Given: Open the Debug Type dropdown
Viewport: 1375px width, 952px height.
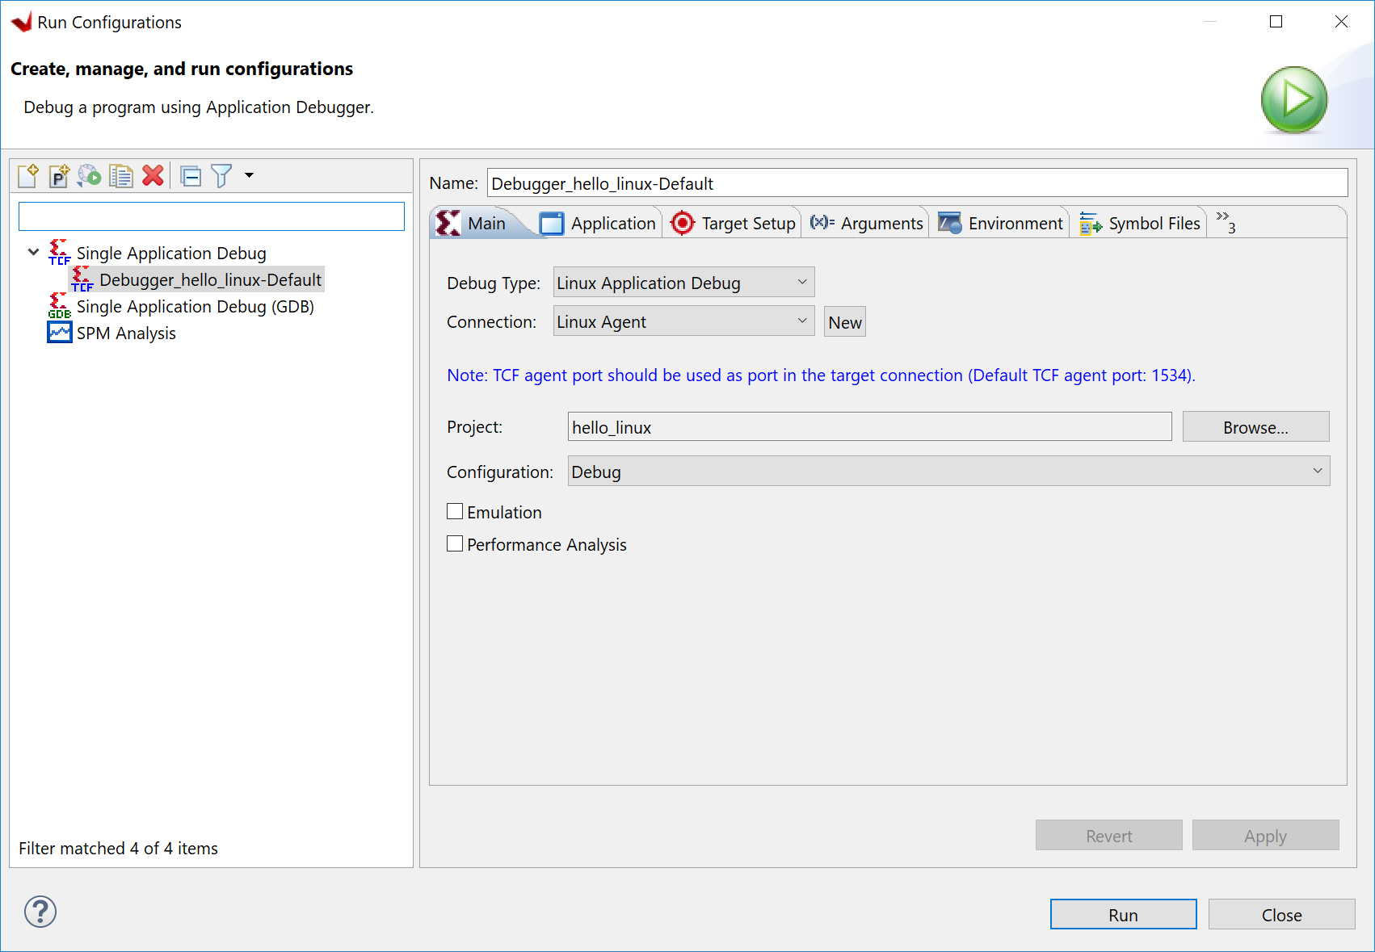Looking at the screenshot, I should (x=683, y=283).
